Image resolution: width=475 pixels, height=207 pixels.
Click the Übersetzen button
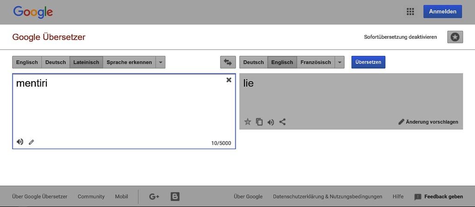click(x=368, y=62)
